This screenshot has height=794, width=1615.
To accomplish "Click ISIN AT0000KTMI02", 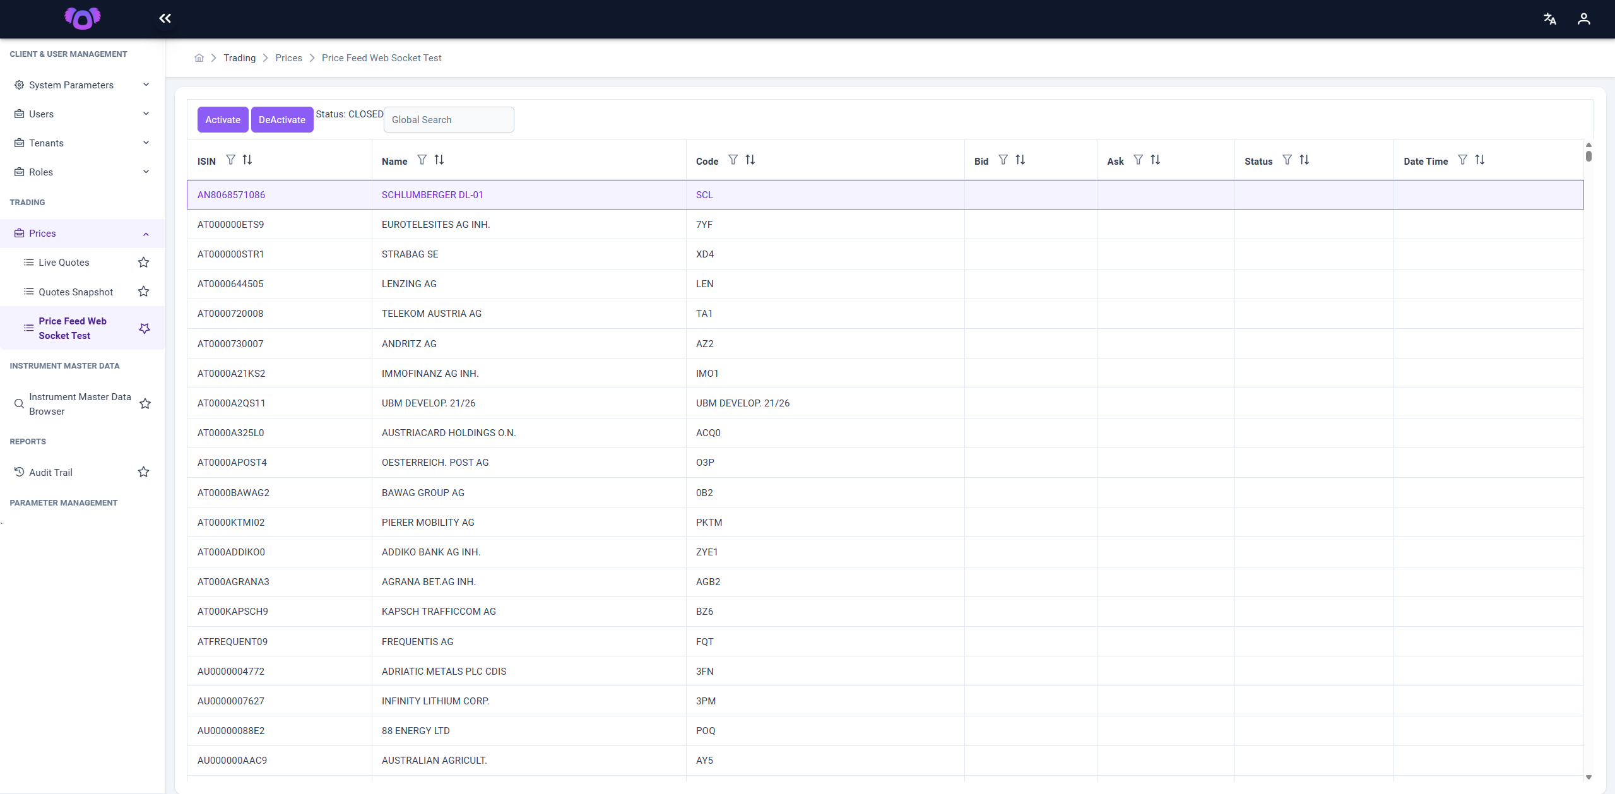I will pyautogui.click(x=231, y=523).
